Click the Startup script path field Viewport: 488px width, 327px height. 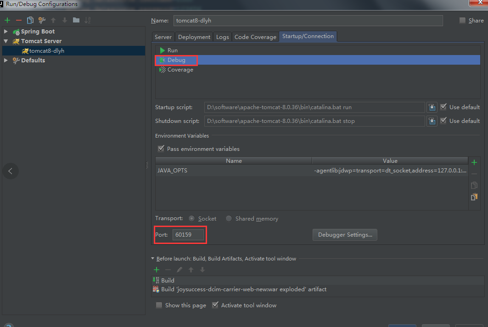(x=314, y=107)
